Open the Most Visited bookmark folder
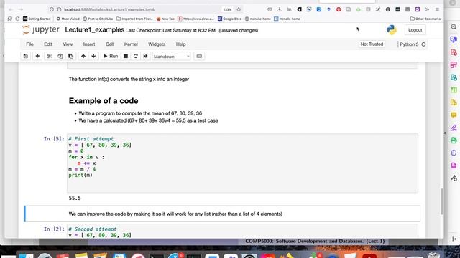The width and height of the screenshot is (460, 258). pyautogui.click(x=68, y=19)
